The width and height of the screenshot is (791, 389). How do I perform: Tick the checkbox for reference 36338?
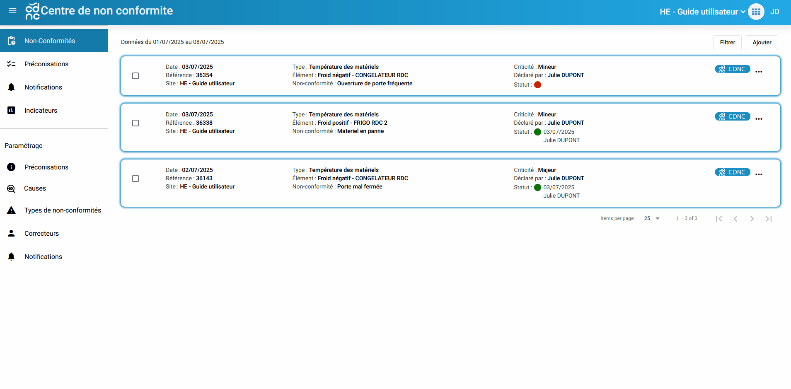[x=135, y=123]
